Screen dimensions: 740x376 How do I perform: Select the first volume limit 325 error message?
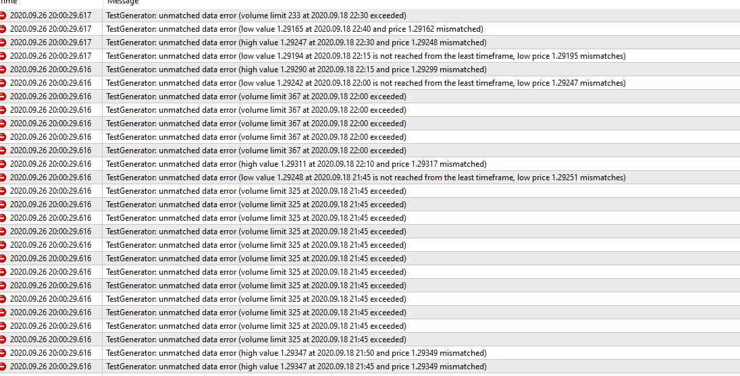tap(256, 191)
